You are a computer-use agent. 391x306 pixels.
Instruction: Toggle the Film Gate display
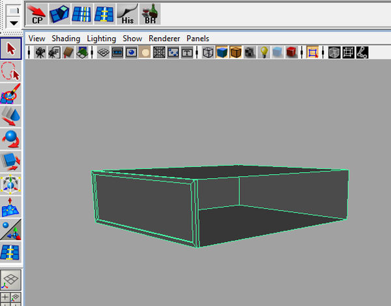tap(117, 52)
